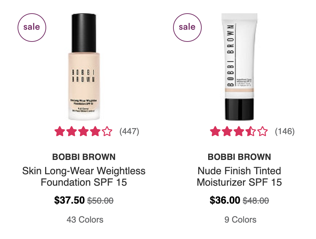View the 146 reviews count
316x239 pixels.
point(285,131)
